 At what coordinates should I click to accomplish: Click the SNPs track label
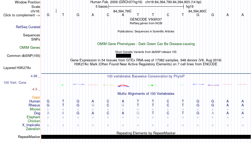36,39
